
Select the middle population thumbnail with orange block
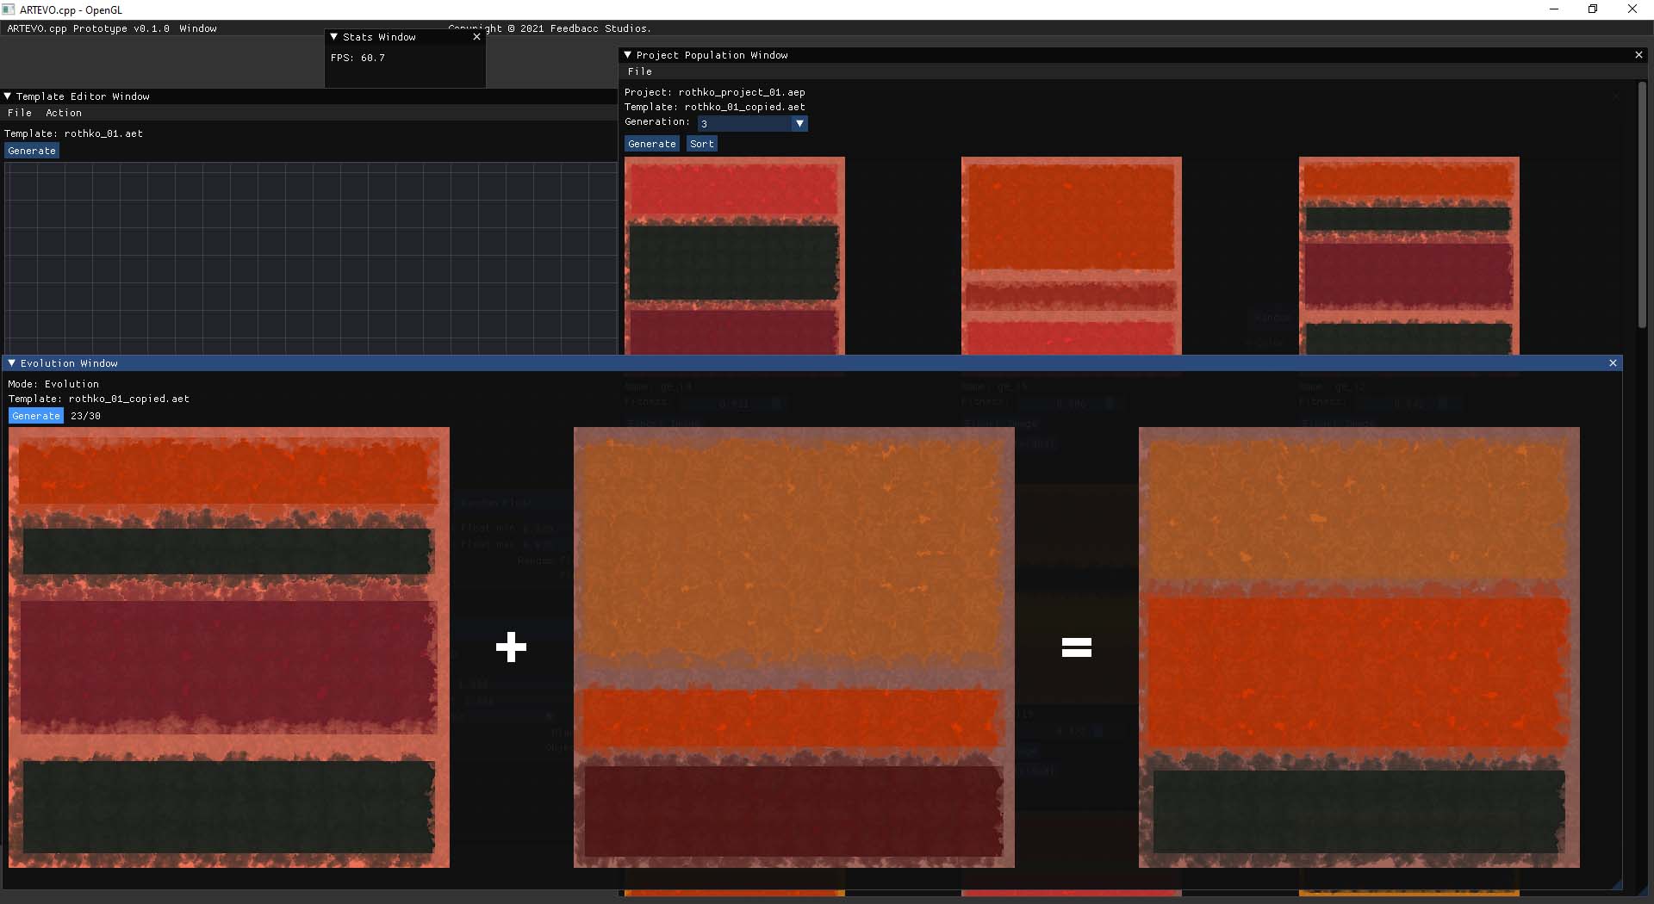[x=1072, y=256]
